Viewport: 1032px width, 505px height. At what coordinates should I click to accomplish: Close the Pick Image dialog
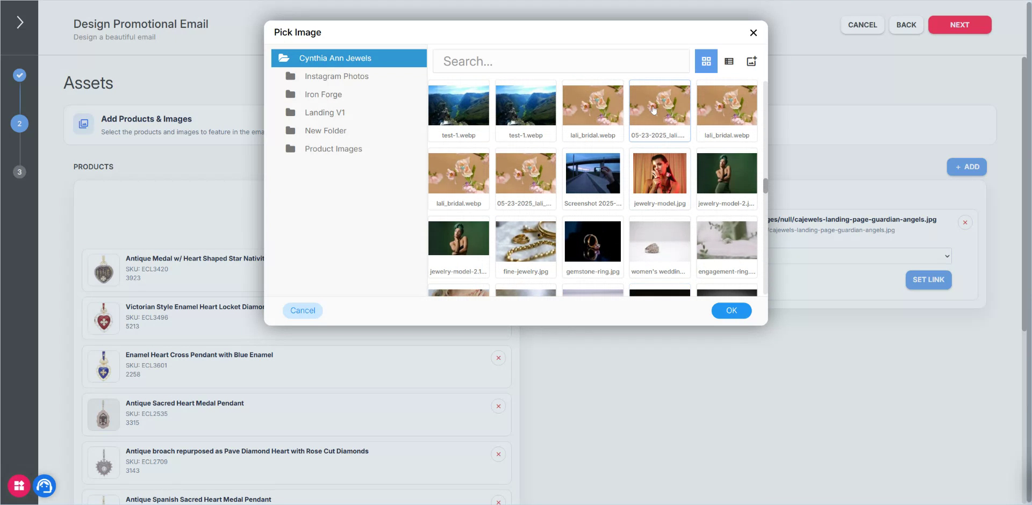click(x=753, y=33)
